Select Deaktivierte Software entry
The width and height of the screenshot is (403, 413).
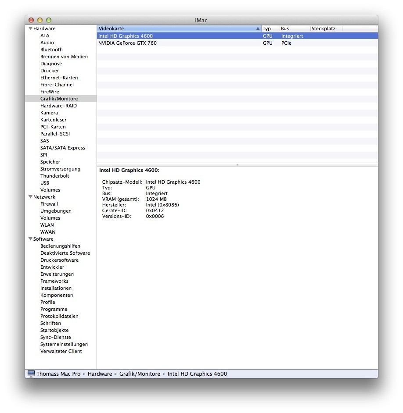(x=65, y=253)
